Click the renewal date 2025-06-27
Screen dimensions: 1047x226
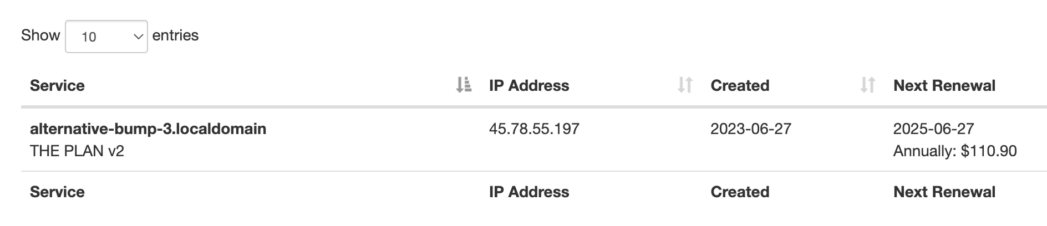(933, 129)
